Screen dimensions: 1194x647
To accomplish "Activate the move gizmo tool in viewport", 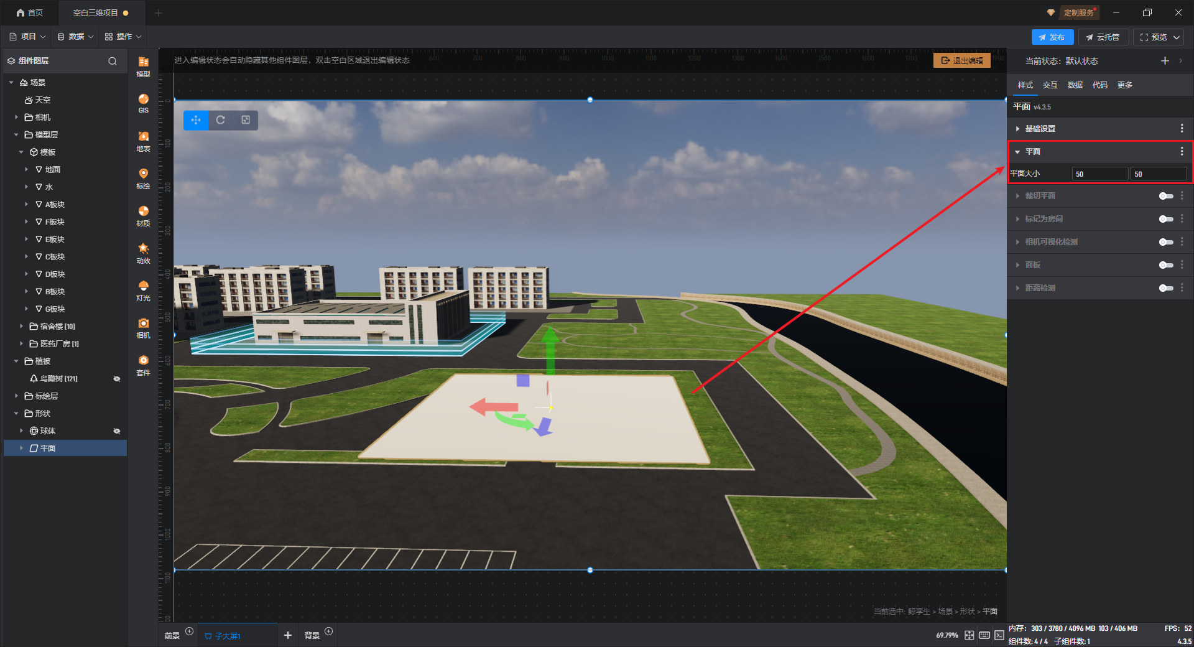I will coord(196,120).
